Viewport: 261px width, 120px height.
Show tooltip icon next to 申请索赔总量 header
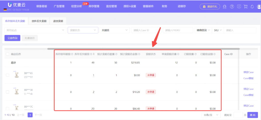[178, 54]
